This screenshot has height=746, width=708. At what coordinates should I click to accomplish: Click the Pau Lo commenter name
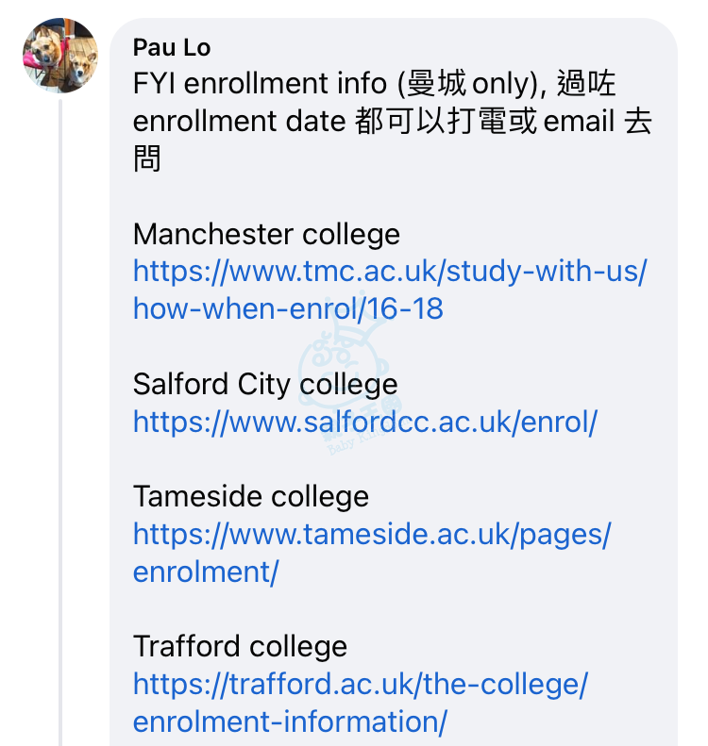coord(172,47)
